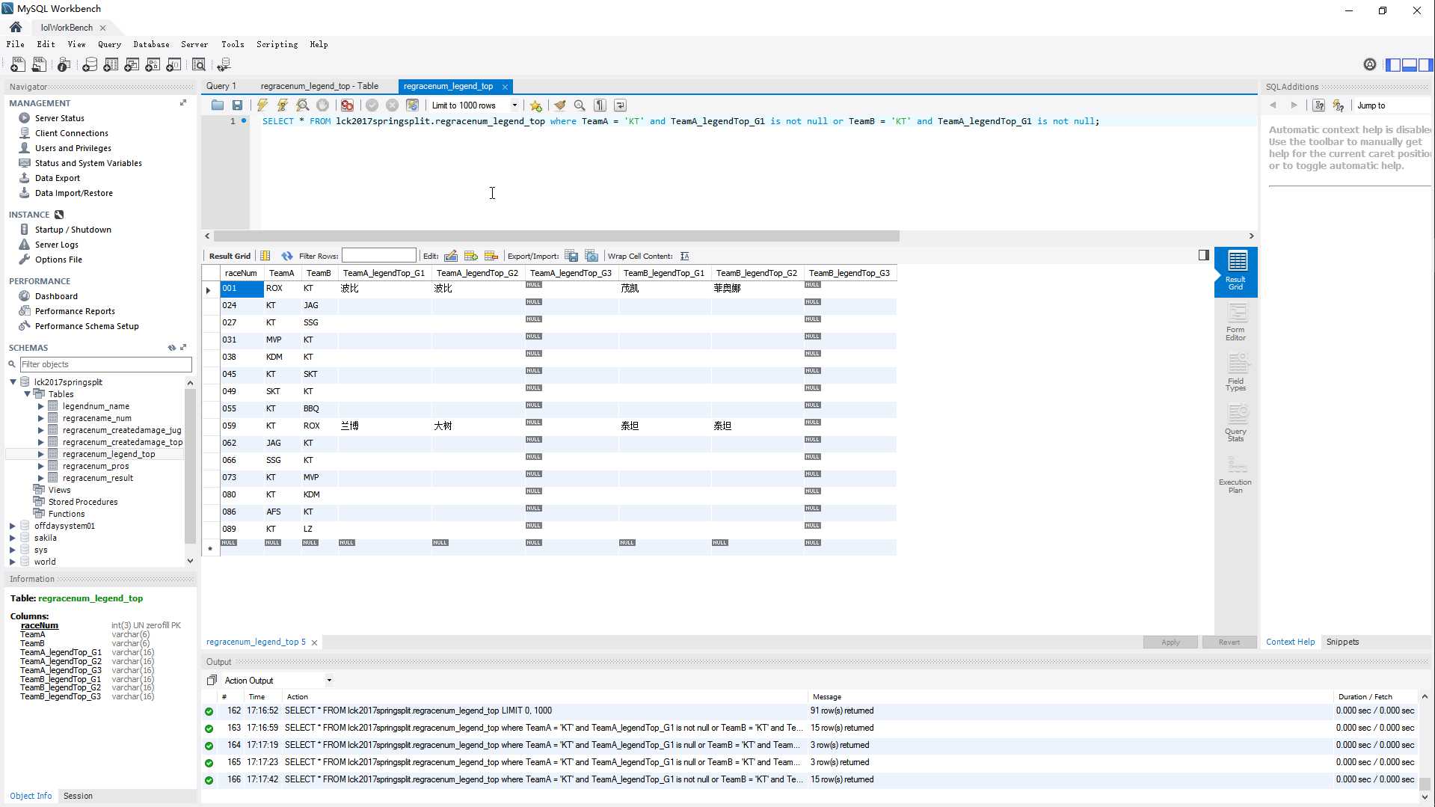The width and height of the screenshot is (1435, 807).
Task: Toggle word wrapping in editor
Action: 620,105
